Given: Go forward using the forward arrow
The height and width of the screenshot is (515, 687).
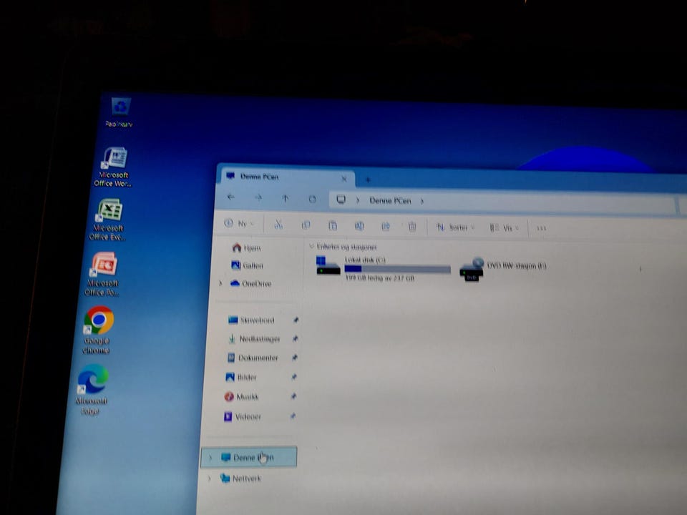Looking at the screenshot, I should click(258, 198).
